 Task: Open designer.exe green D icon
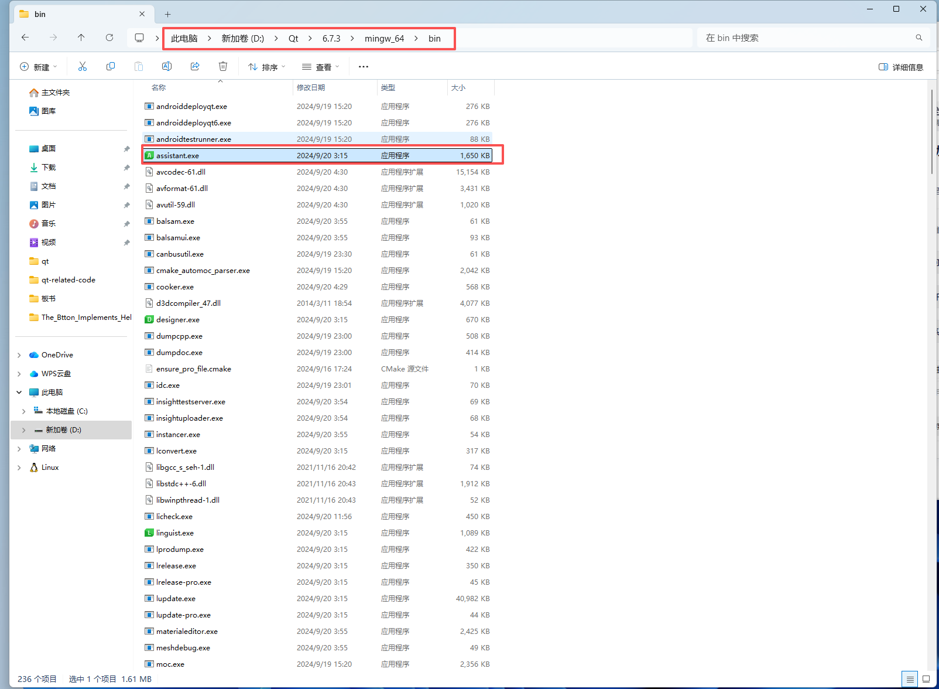(x=149, y=320)
